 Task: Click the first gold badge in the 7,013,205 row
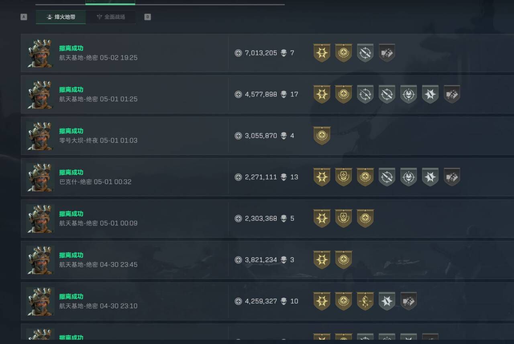tap(322, 53)
